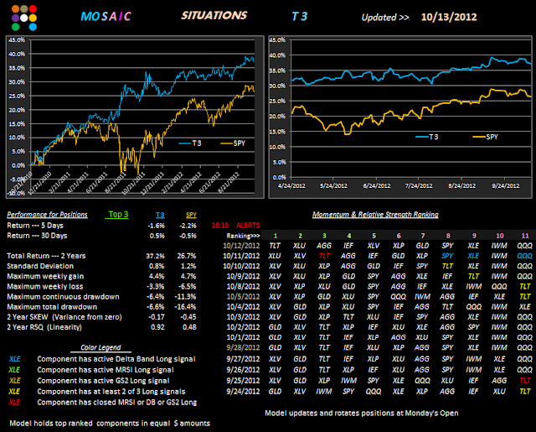Image resolution: width=536 pixels, height=432 pixels.
Task: Open the Performance for Positions heading link
Action: (x=47, y=215)
